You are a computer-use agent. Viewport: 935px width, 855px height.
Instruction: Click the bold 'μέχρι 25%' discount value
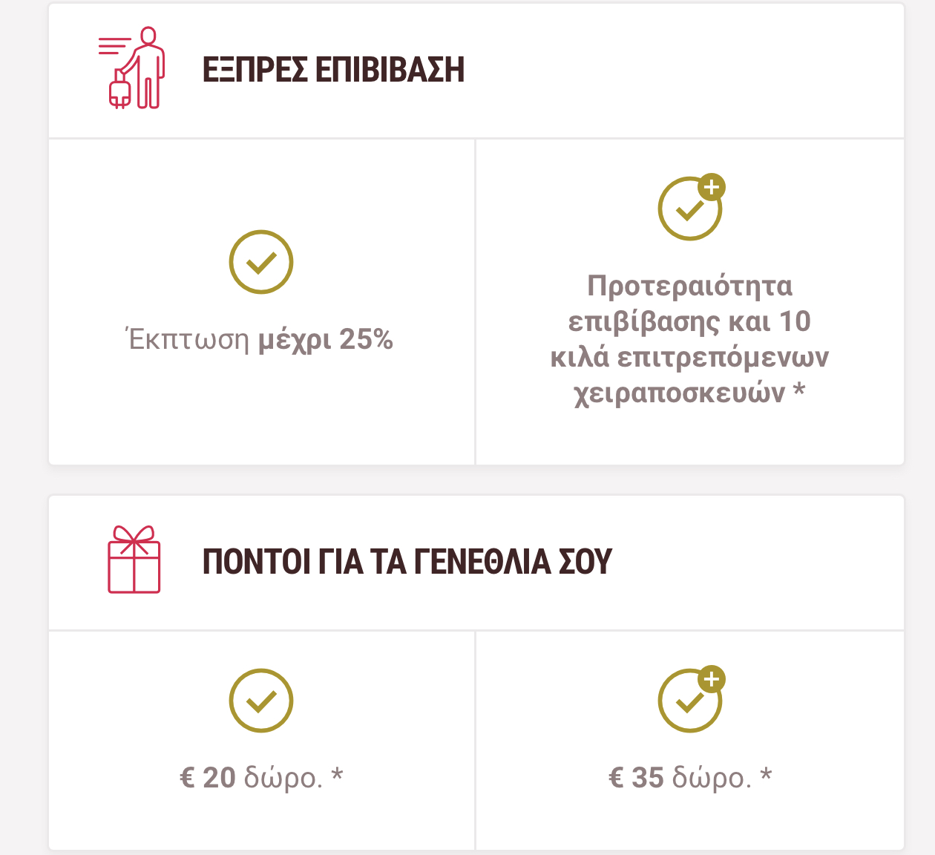pos(326,339)
